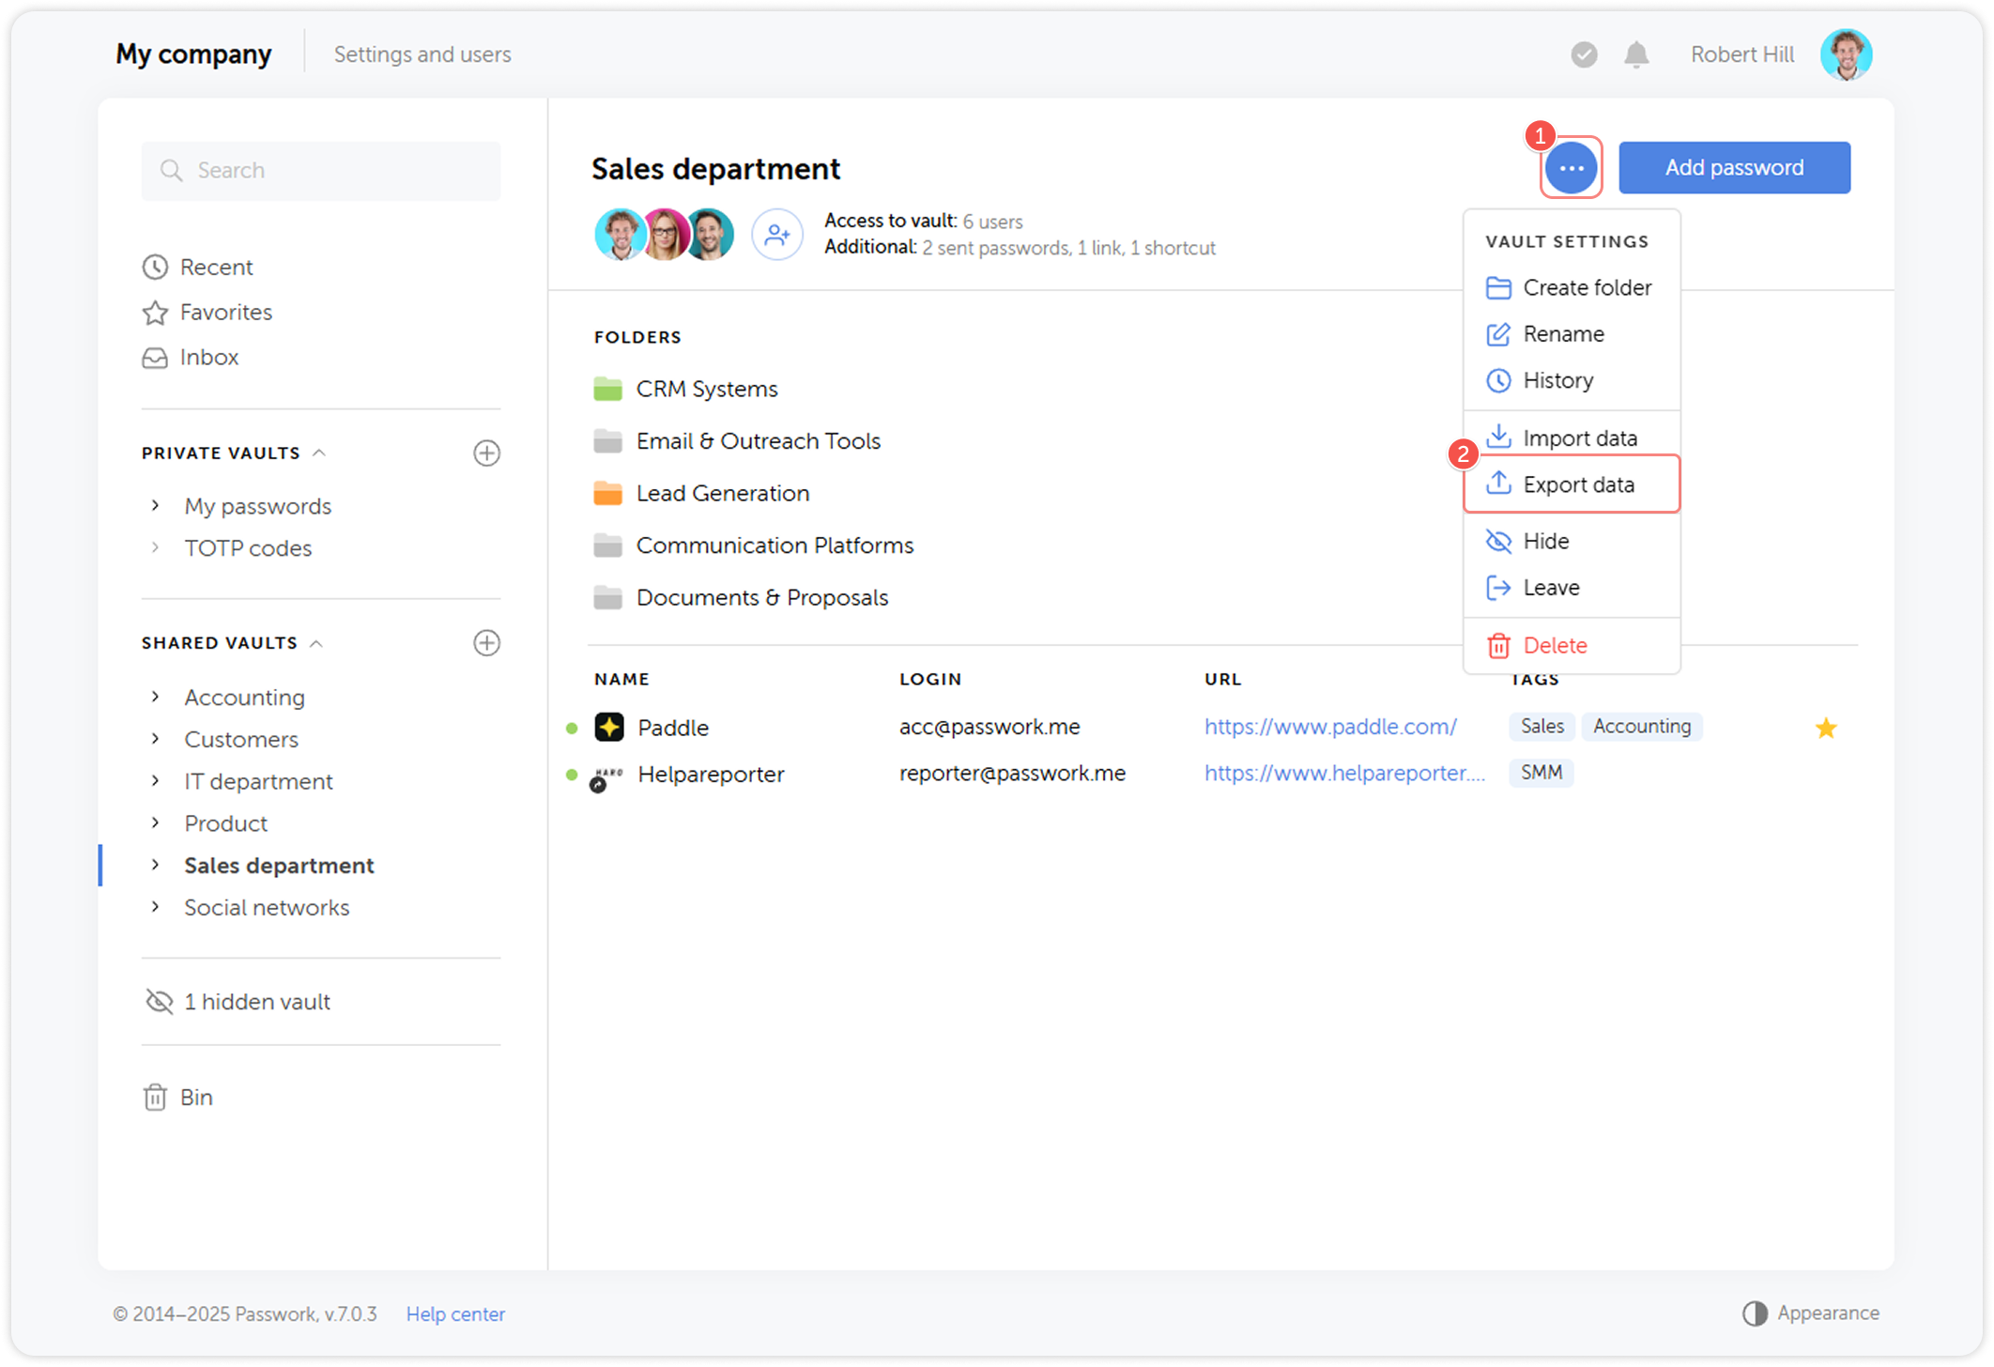Click the add user to vault icon
The width and height of the screenshot is (1994, 1367).
click(776, 234)
